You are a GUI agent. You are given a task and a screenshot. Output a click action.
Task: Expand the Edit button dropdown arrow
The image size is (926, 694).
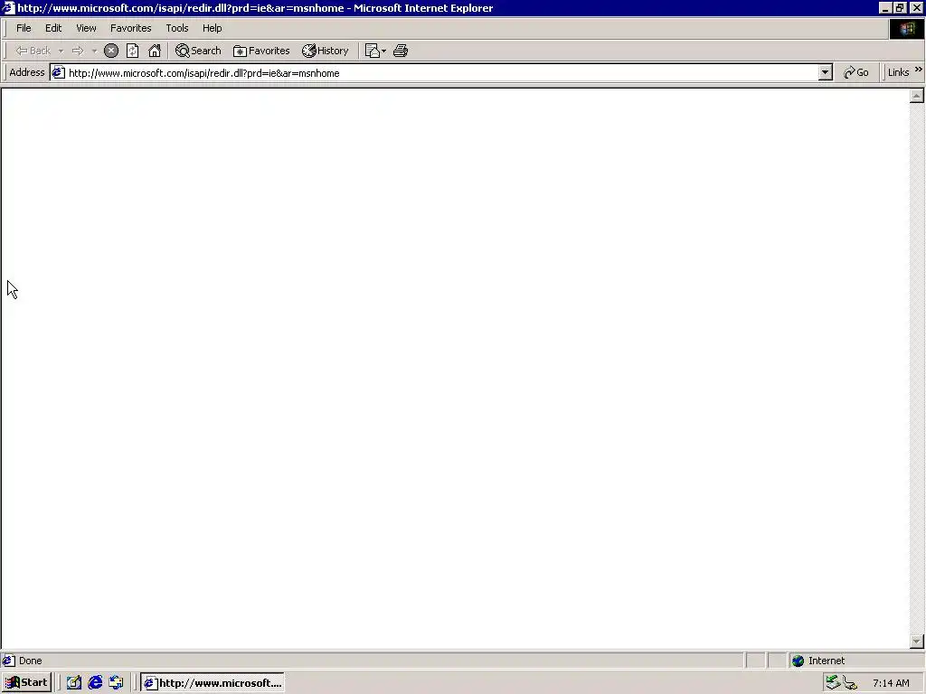coord(383,51)
